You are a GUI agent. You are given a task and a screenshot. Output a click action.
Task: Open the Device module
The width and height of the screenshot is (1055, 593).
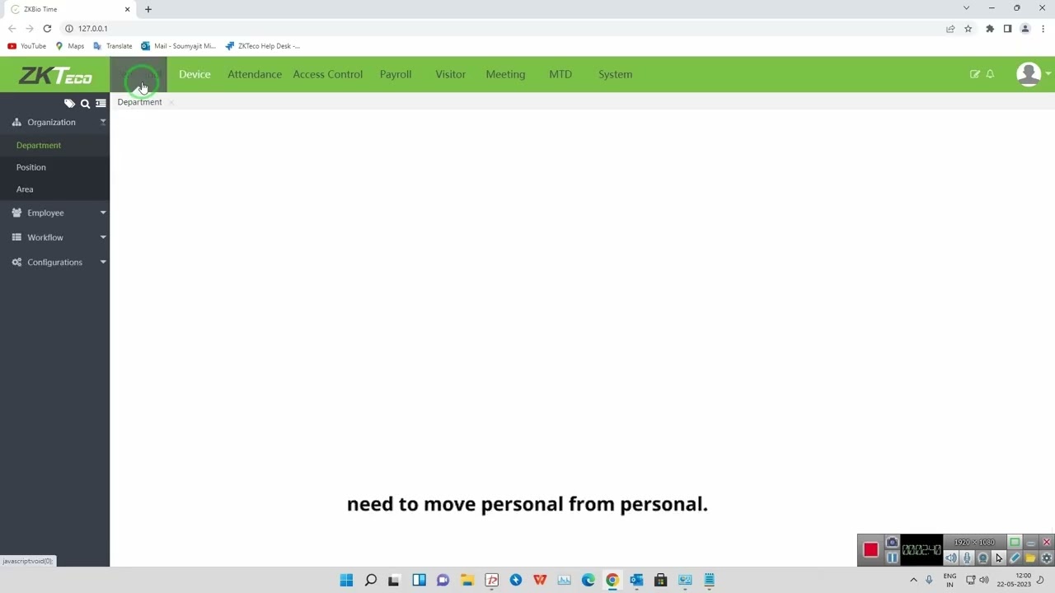pos(195,74)
